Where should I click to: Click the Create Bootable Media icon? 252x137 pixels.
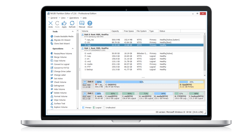tap(52, 36)
